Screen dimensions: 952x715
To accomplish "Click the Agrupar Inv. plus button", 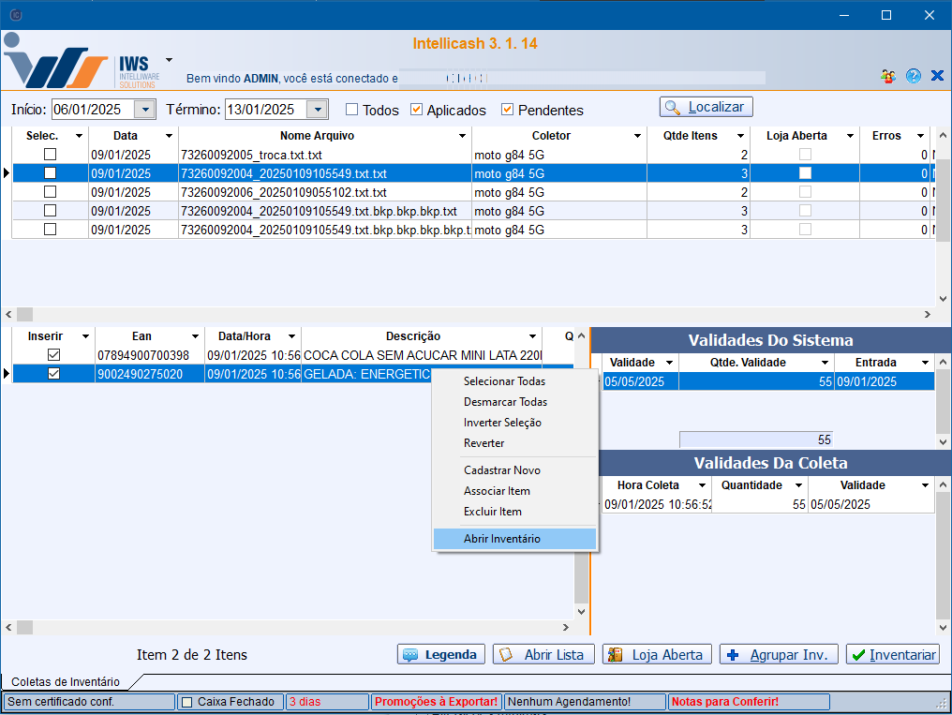I will [777, 655].
